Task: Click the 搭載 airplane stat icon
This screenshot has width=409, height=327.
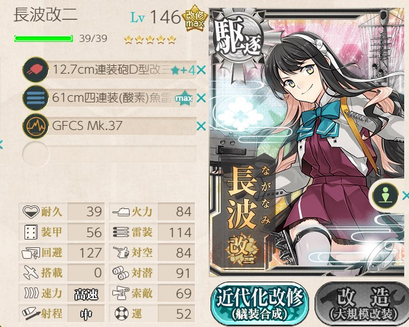Action: point(30,272)
